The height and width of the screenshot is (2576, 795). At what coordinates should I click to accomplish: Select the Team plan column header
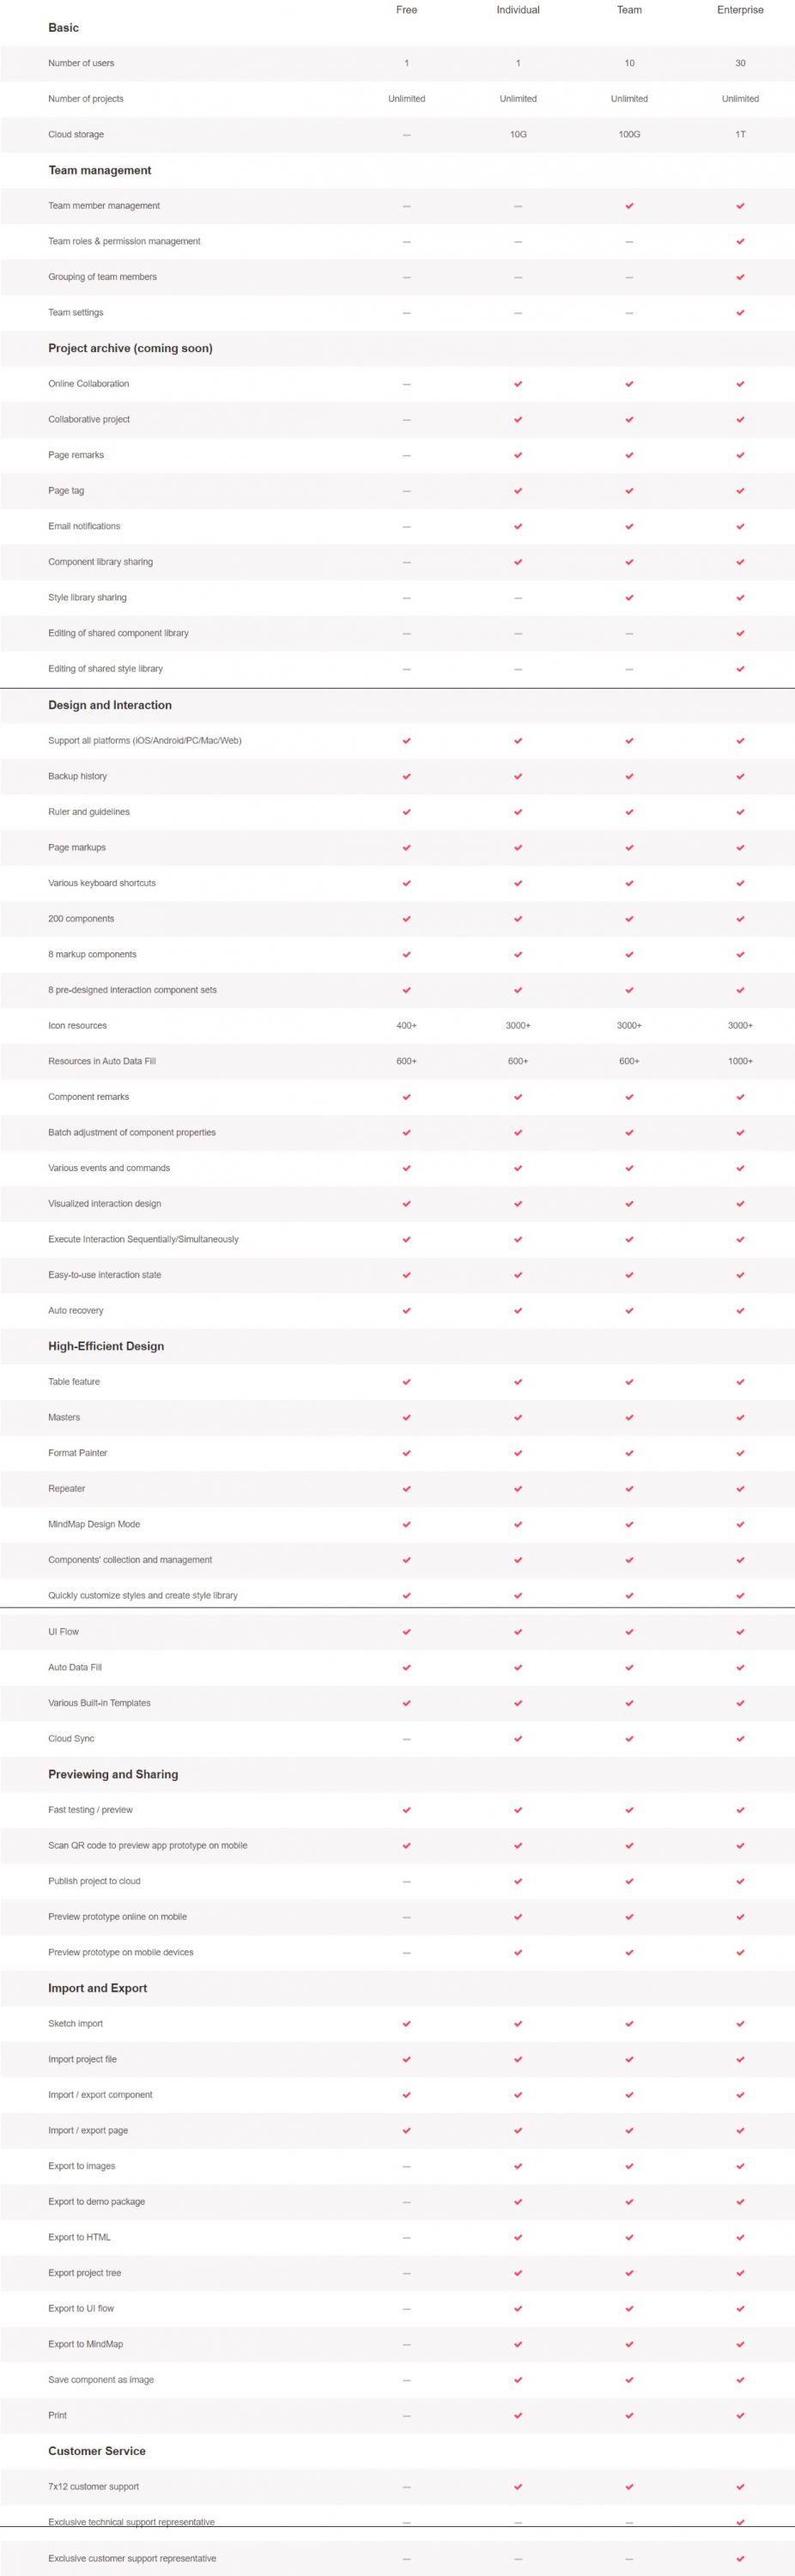click(629, 10)
